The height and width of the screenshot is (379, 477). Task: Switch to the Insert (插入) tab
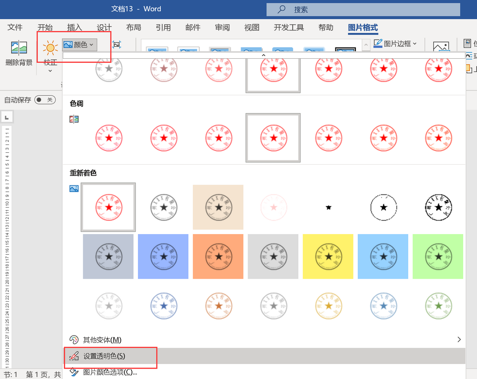(x=74, y=27)
